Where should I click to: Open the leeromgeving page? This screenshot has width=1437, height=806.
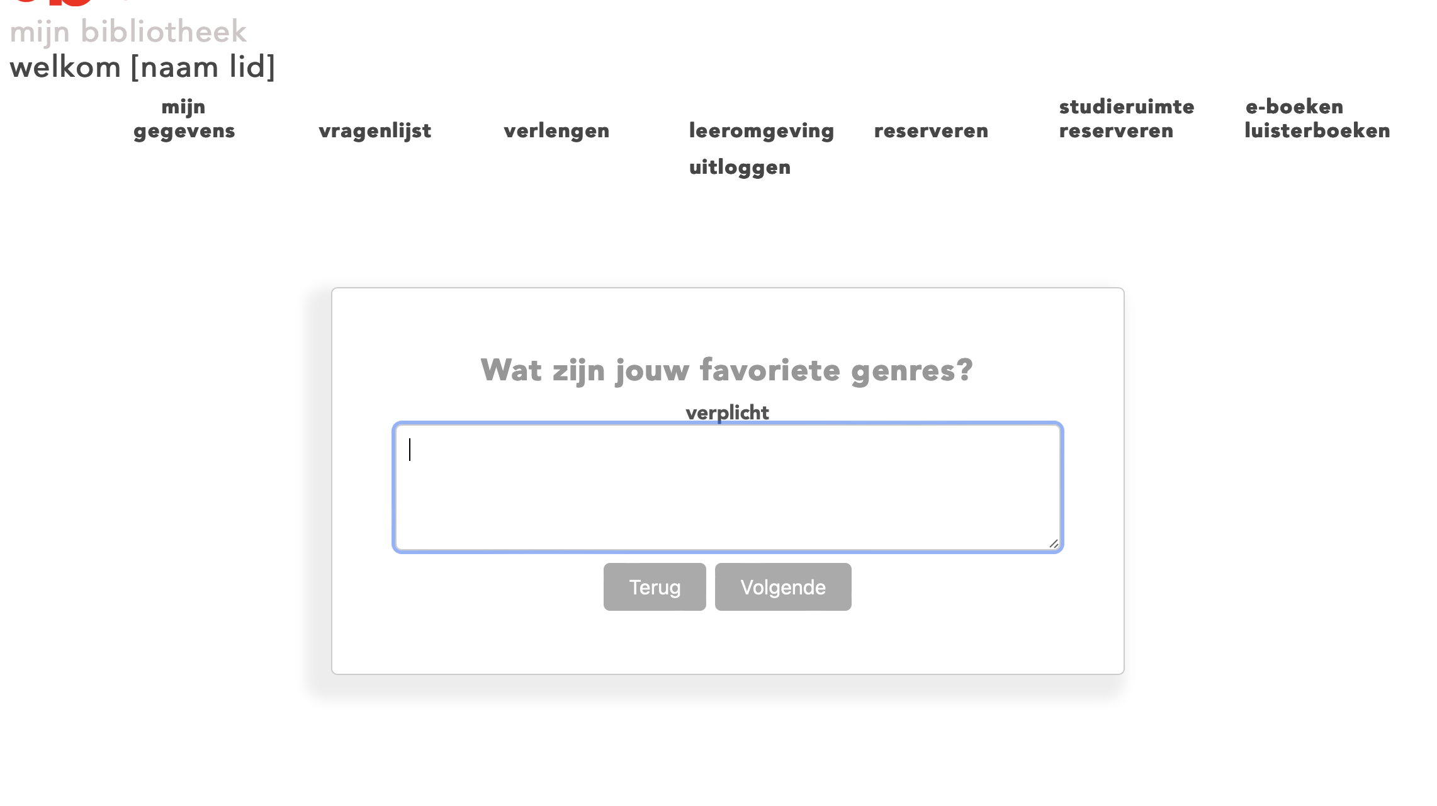[762, 130]
